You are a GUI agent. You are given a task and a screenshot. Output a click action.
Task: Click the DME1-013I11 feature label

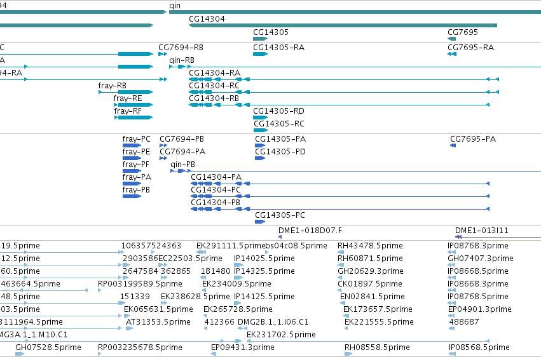tap(482, 231)
